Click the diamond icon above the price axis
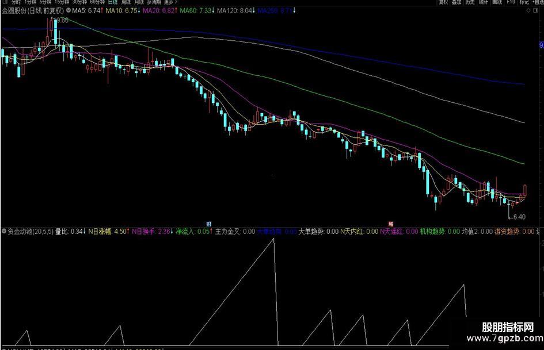544x350 pixels. (x=528, y=10)
